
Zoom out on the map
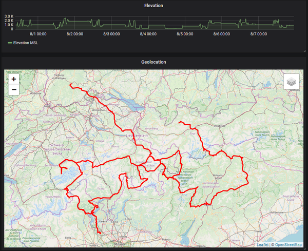click(x=13, y=90)
